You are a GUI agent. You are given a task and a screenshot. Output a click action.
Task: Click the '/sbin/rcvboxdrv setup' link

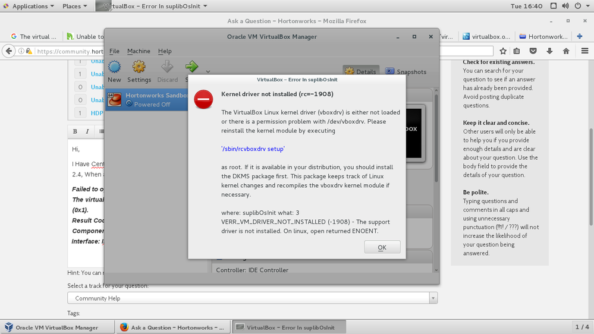(253, 149)
